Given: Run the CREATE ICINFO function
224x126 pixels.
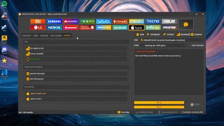Looking at the screenshot, I should coord(76,93).
